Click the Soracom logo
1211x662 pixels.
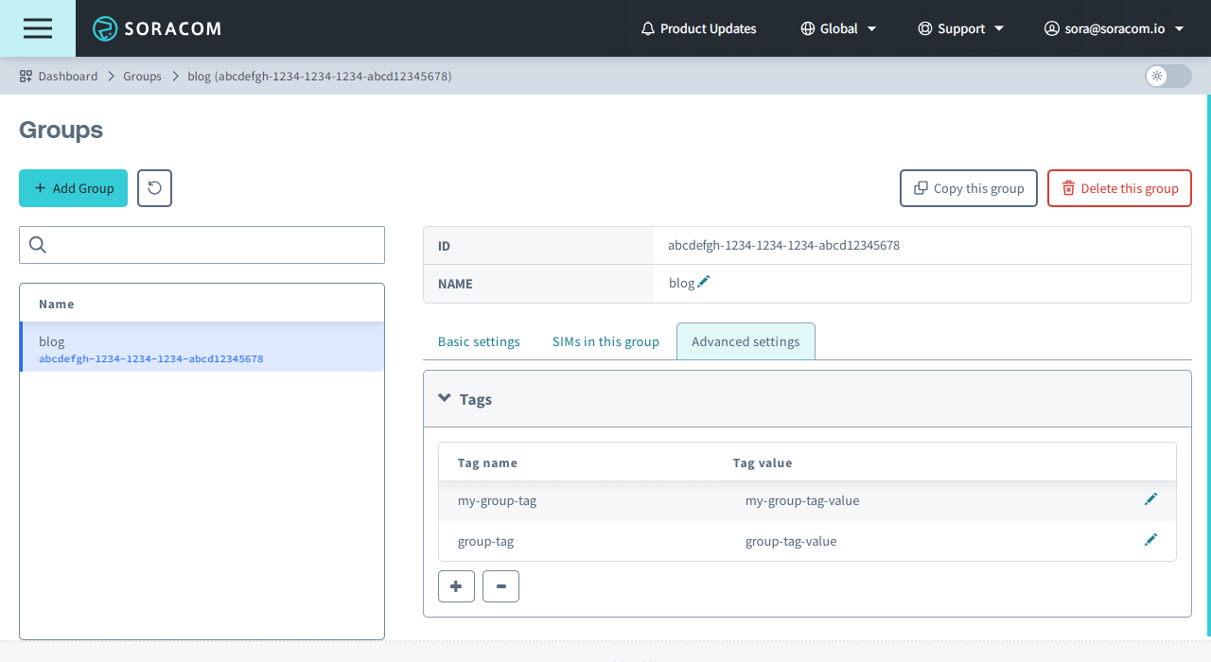point(157,28)
